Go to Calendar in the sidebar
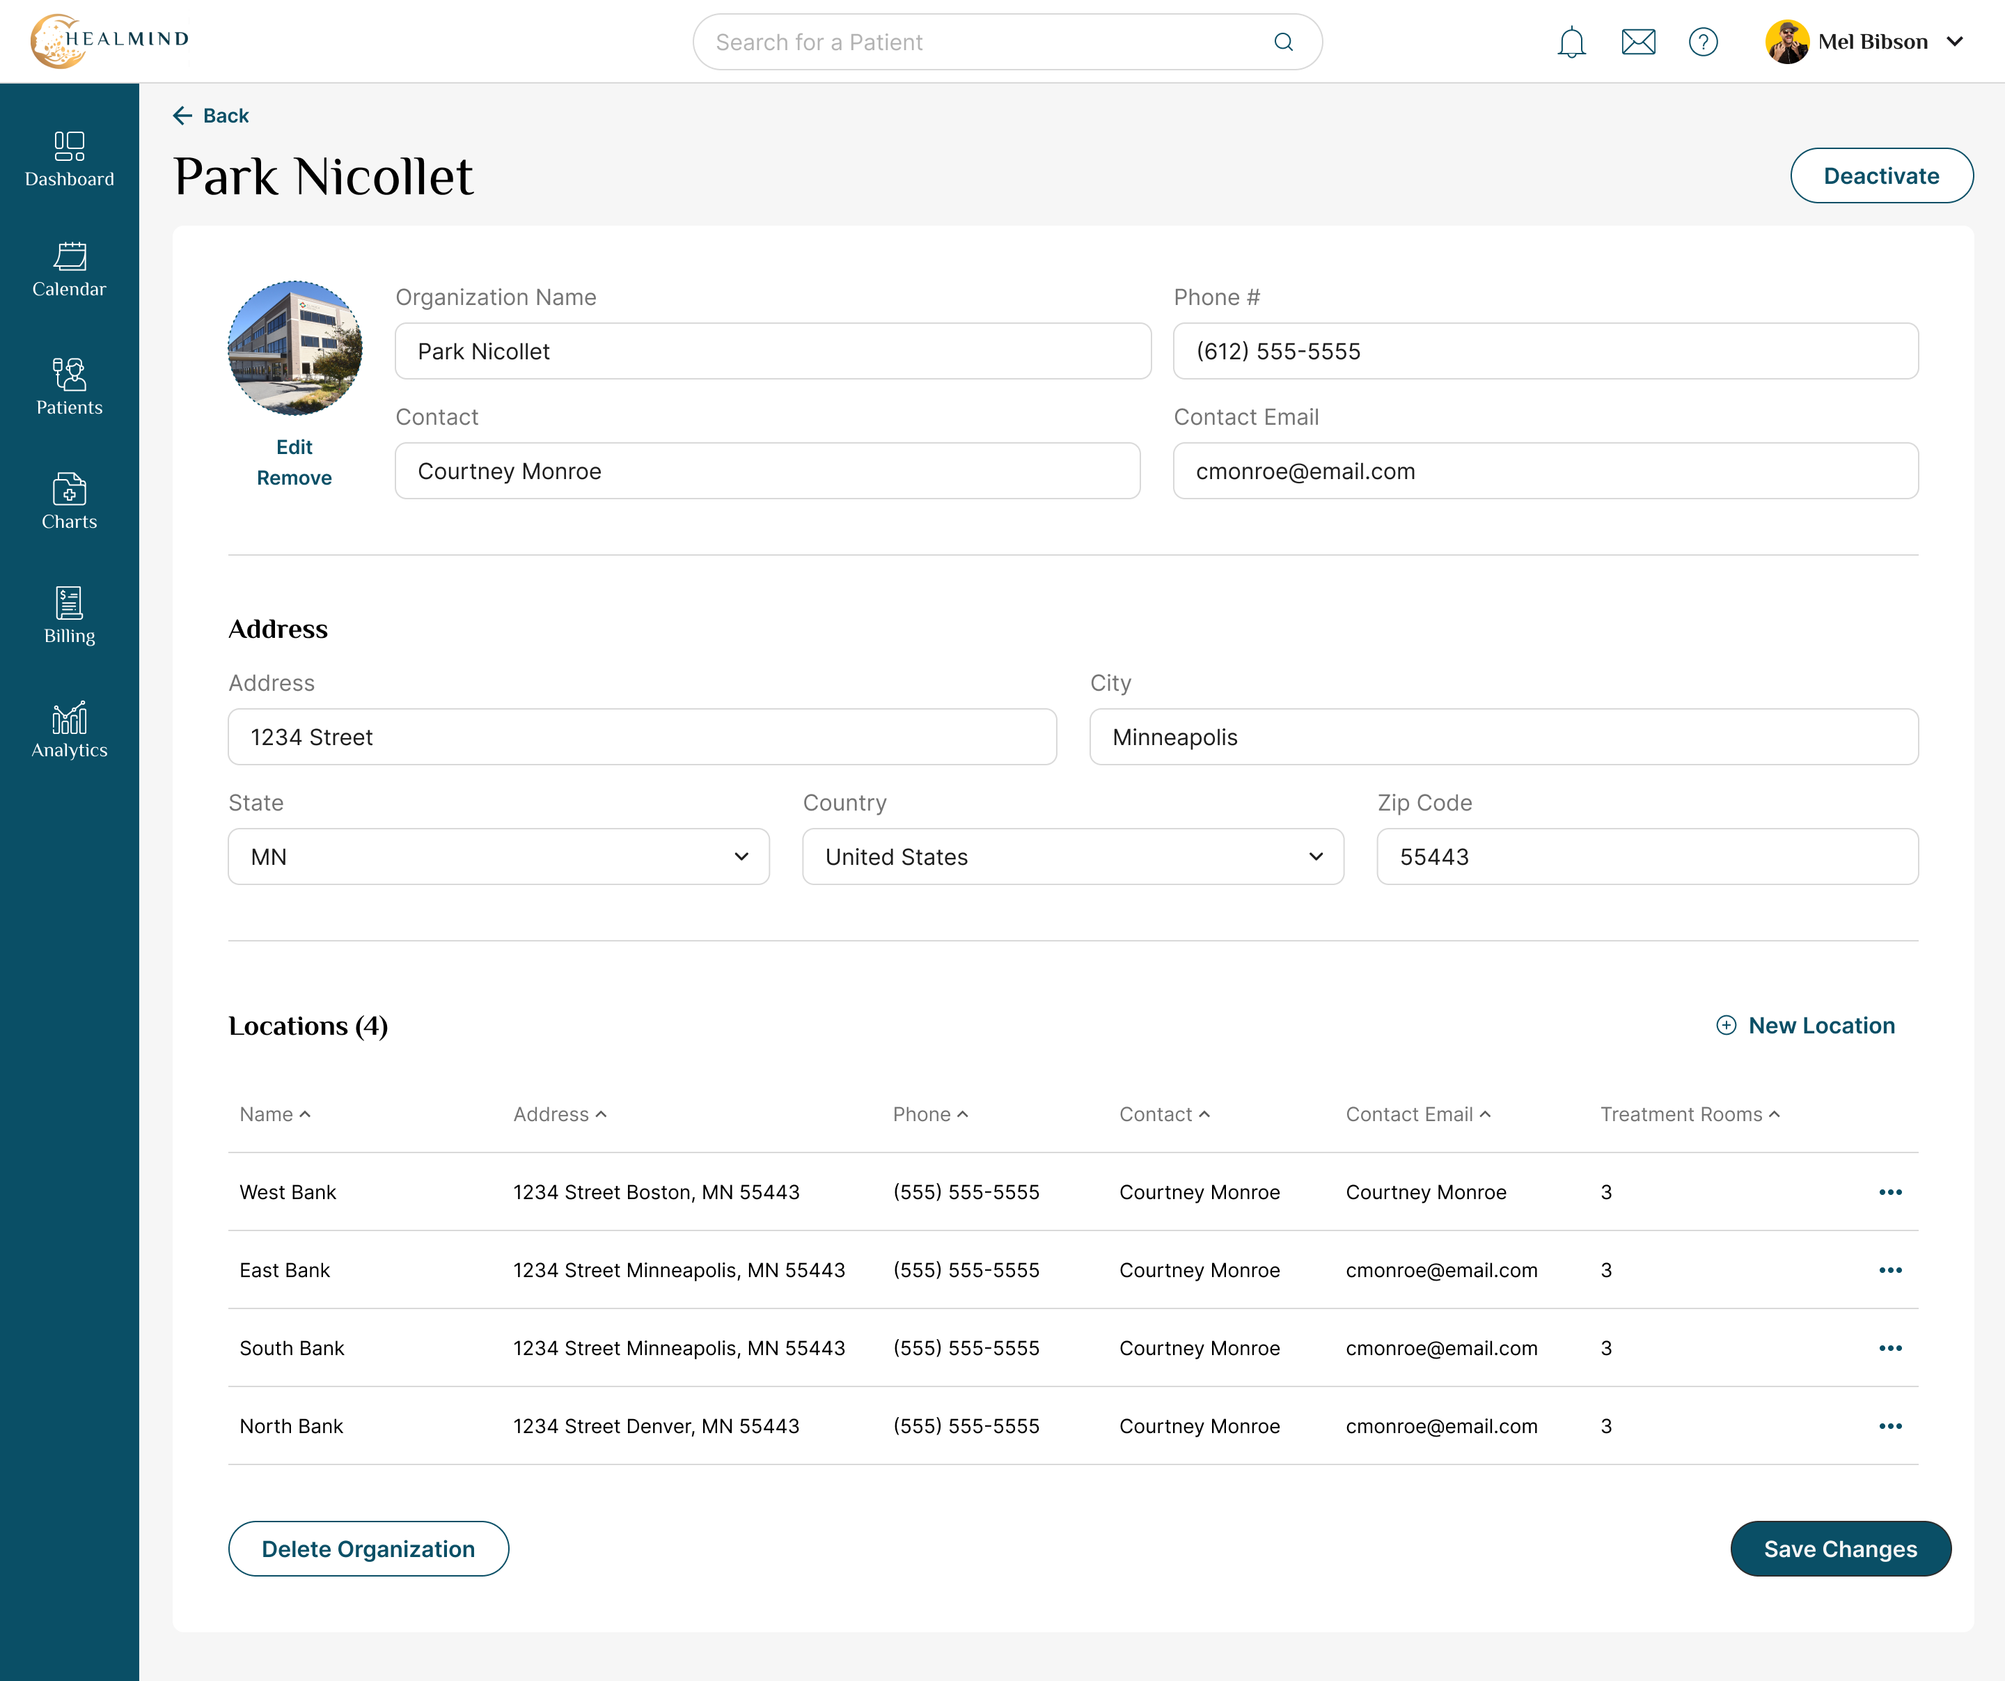Viewport: 2005px width, 1681px height. 70,270
